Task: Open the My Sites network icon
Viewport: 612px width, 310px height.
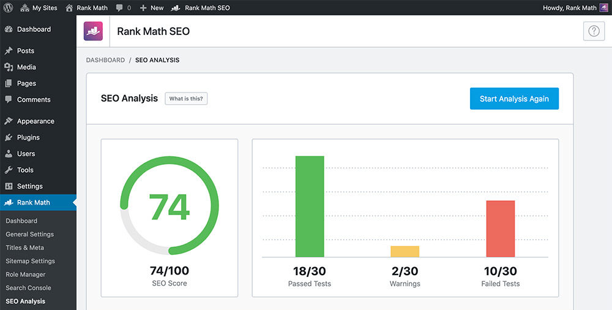Action: 24,8
